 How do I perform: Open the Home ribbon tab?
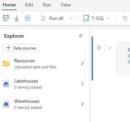9,5
